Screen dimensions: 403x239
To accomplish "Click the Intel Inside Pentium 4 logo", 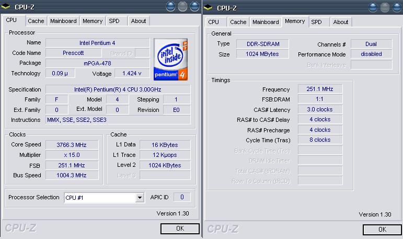I will click(x=170, y=60).
